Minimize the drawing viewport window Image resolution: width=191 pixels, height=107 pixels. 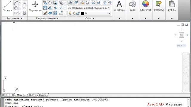click(178, 25)
